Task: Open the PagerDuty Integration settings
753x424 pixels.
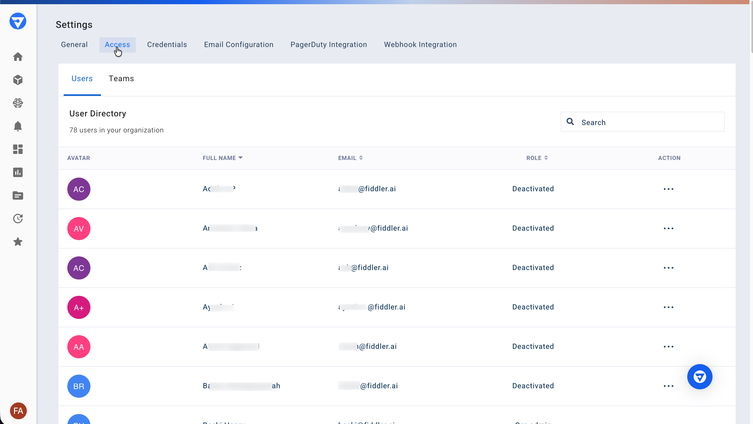Action: (329, 44)
